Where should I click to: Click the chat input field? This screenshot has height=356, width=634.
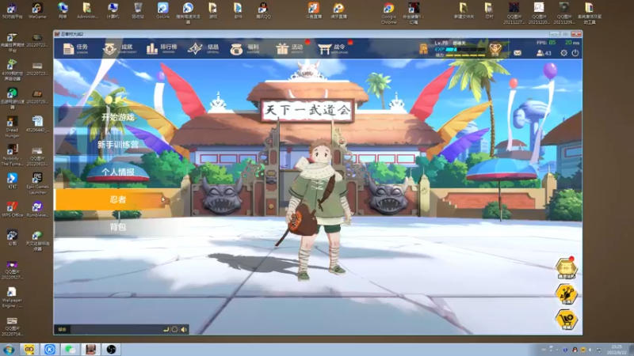(x=115, y=329)
